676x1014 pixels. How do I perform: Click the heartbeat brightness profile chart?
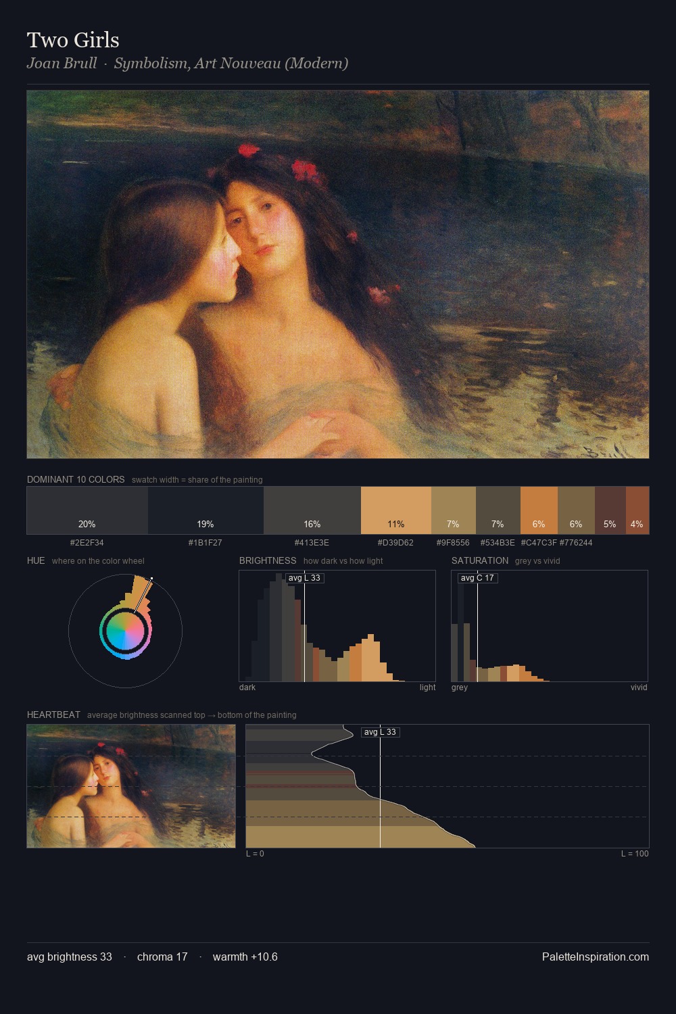pos(447,786)
